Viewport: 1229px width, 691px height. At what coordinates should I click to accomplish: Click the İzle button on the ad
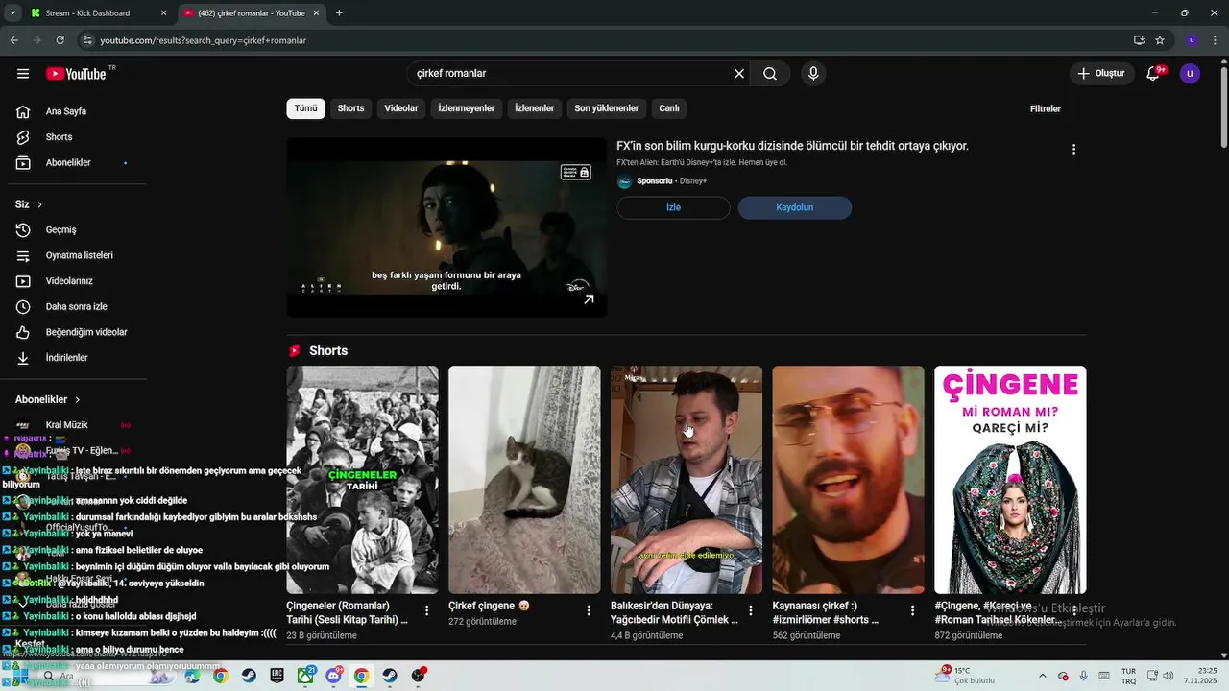[x=673, y=207]
